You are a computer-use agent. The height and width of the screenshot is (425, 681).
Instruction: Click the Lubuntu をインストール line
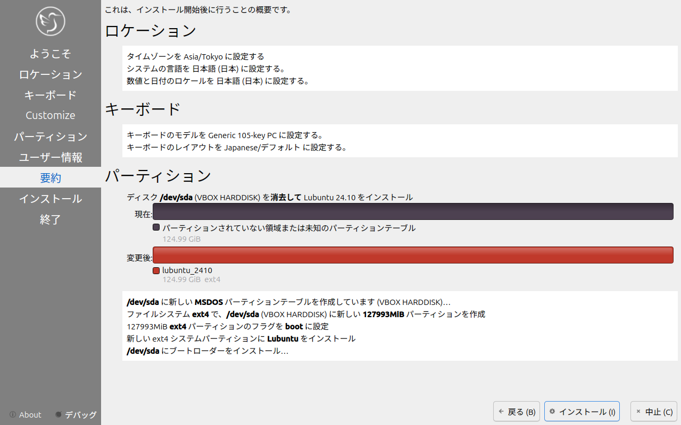pyautogui.click(x=241, y=338)
